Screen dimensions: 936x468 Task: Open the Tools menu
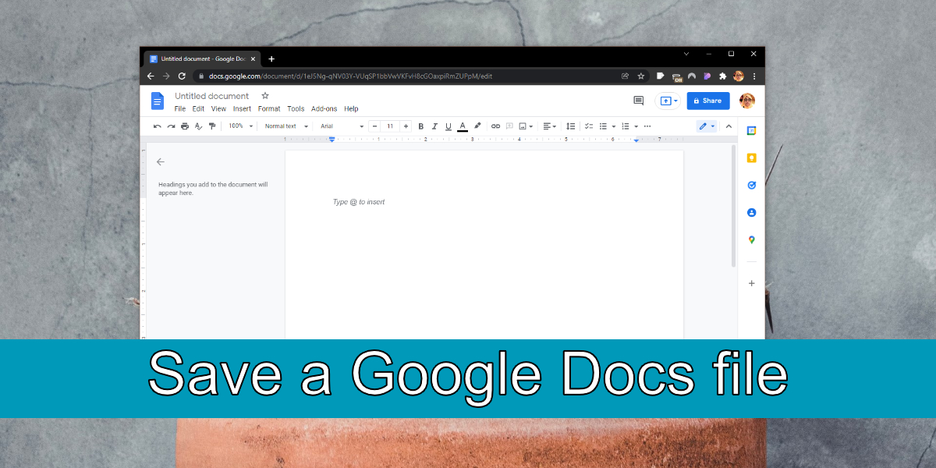click(x=296, y=109)
